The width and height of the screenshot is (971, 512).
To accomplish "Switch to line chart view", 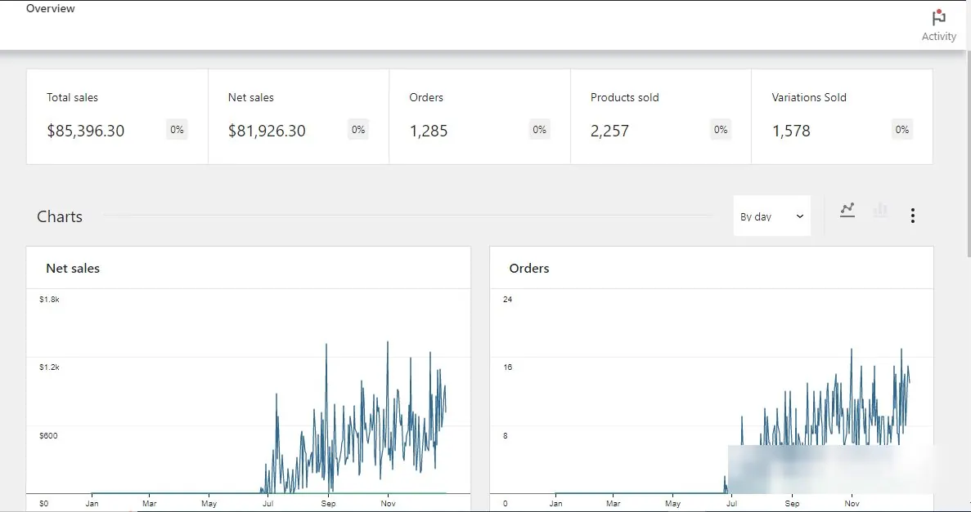I will tap(847, 210).
